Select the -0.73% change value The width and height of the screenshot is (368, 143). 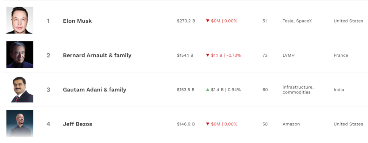tap(234, 55)
